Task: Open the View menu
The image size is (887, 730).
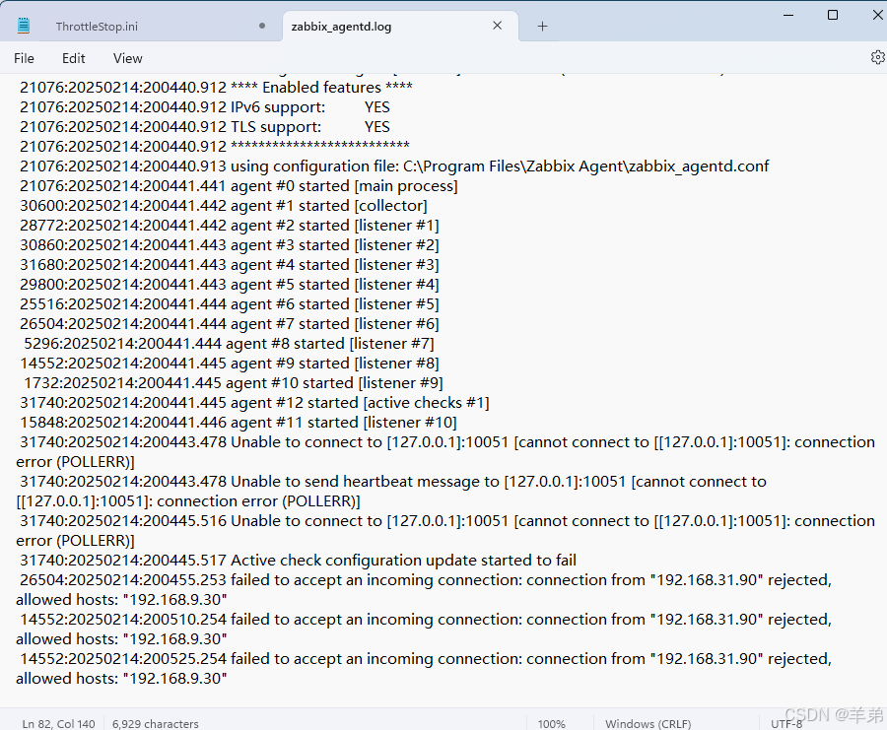Action: click(x=127, y=58)
